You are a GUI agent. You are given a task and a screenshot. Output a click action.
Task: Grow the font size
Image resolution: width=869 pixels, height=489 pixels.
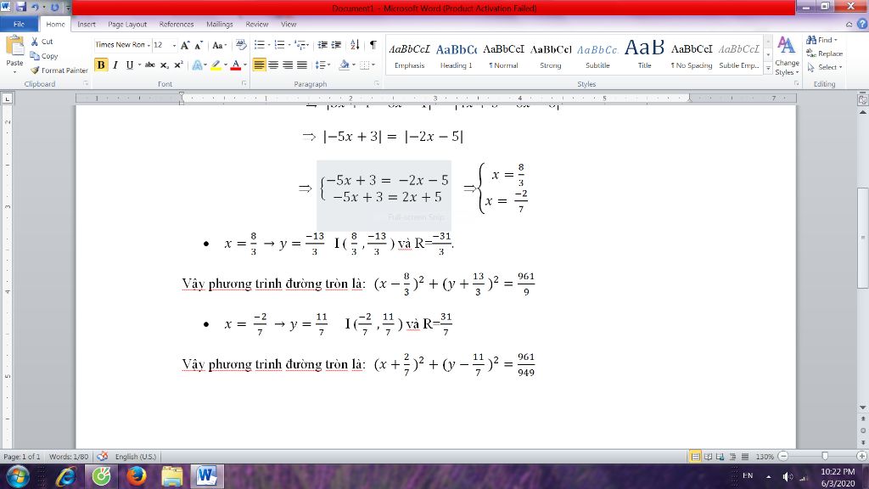185,45
